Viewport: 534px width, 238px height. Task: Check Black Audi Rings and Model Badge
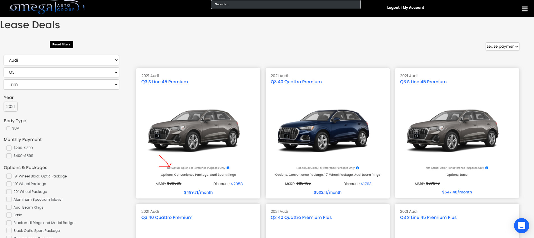(x=9, y=223)
